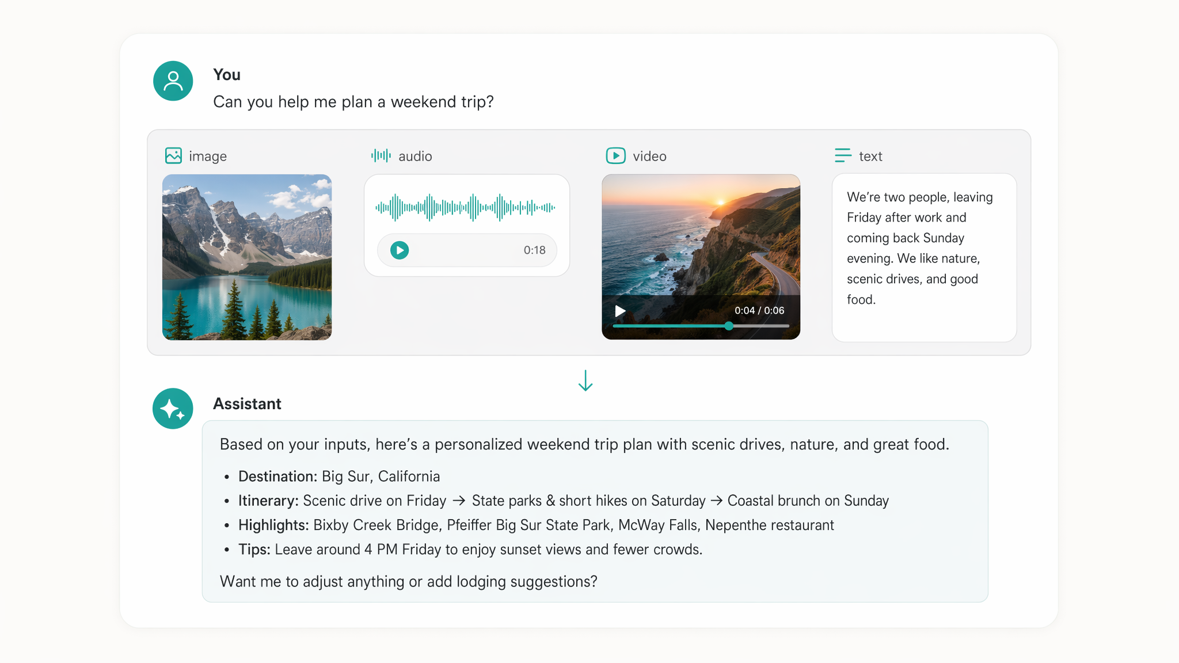Image resolution: width=1179 pixels, height=663 pixels.
Task: Open the mountain lake image thumbnail
Action: (x=247, y=257)
